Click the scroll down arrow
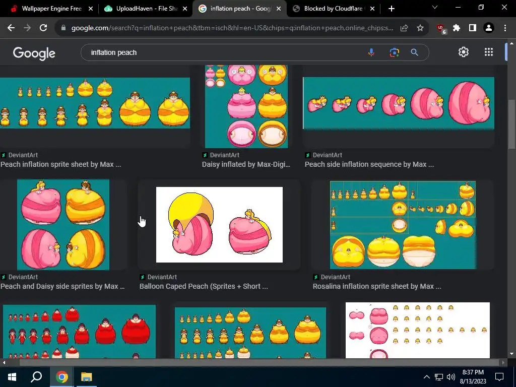Image resolution: width=516 pixels, height=387 pixels. coord(511,354)
